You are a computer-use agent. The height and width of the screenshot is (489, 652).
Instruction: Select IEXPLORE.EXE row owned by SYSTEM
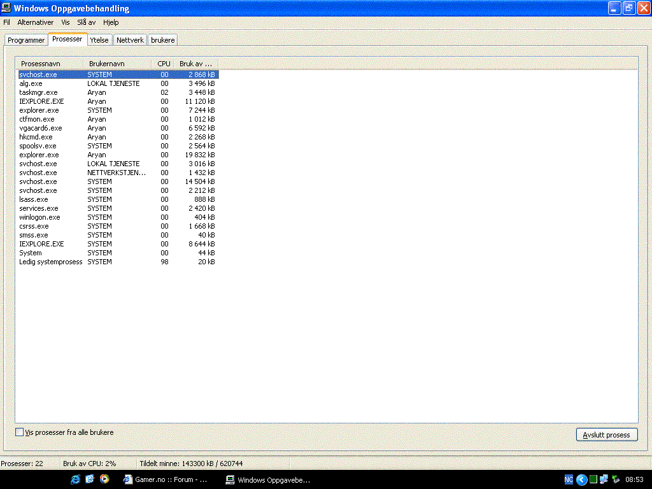coord(118,244)
